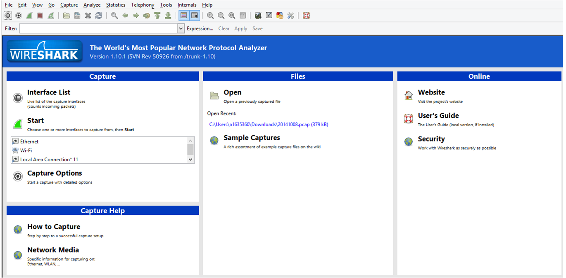Open Sample Captures wiki link

click(x=252, y=138)
